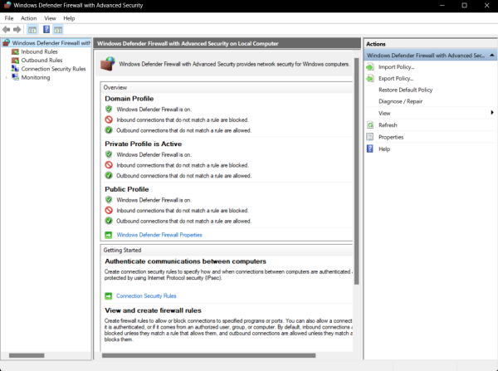This screenshot has height=371, width=498.
Task: Click the Forward arrow toolbar icon
Action: coord(17,30)
